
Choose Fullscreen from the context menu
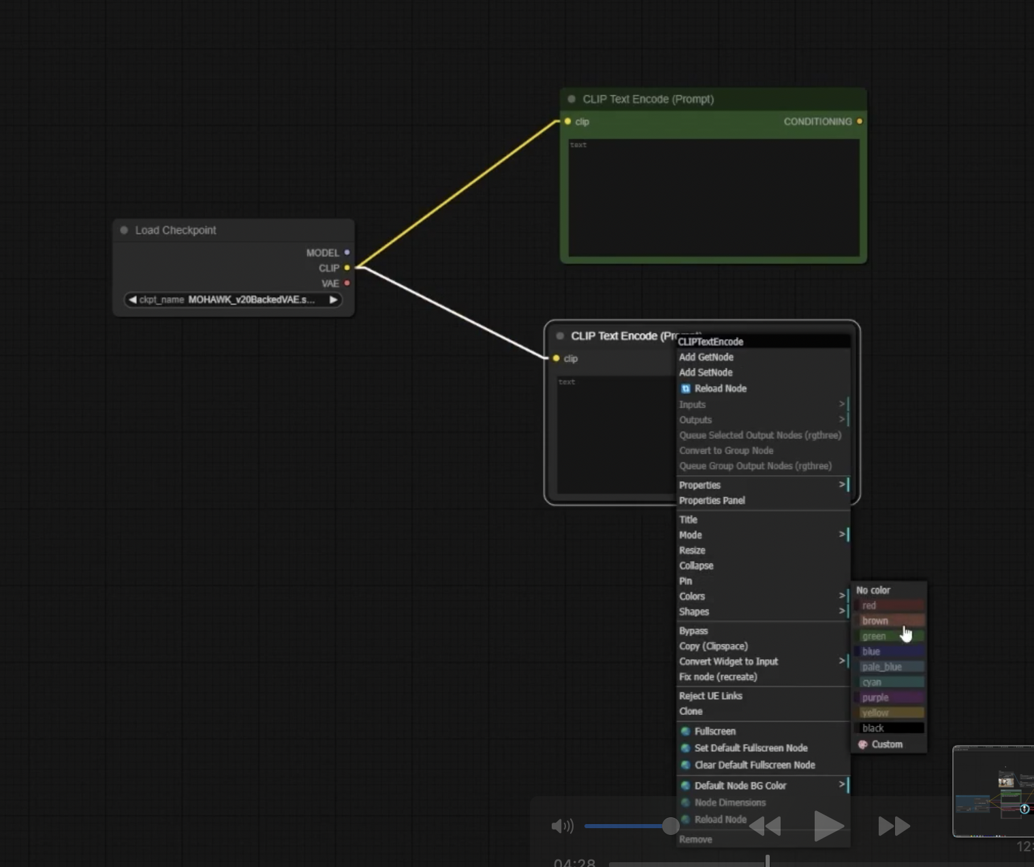[x=763, y=731]
